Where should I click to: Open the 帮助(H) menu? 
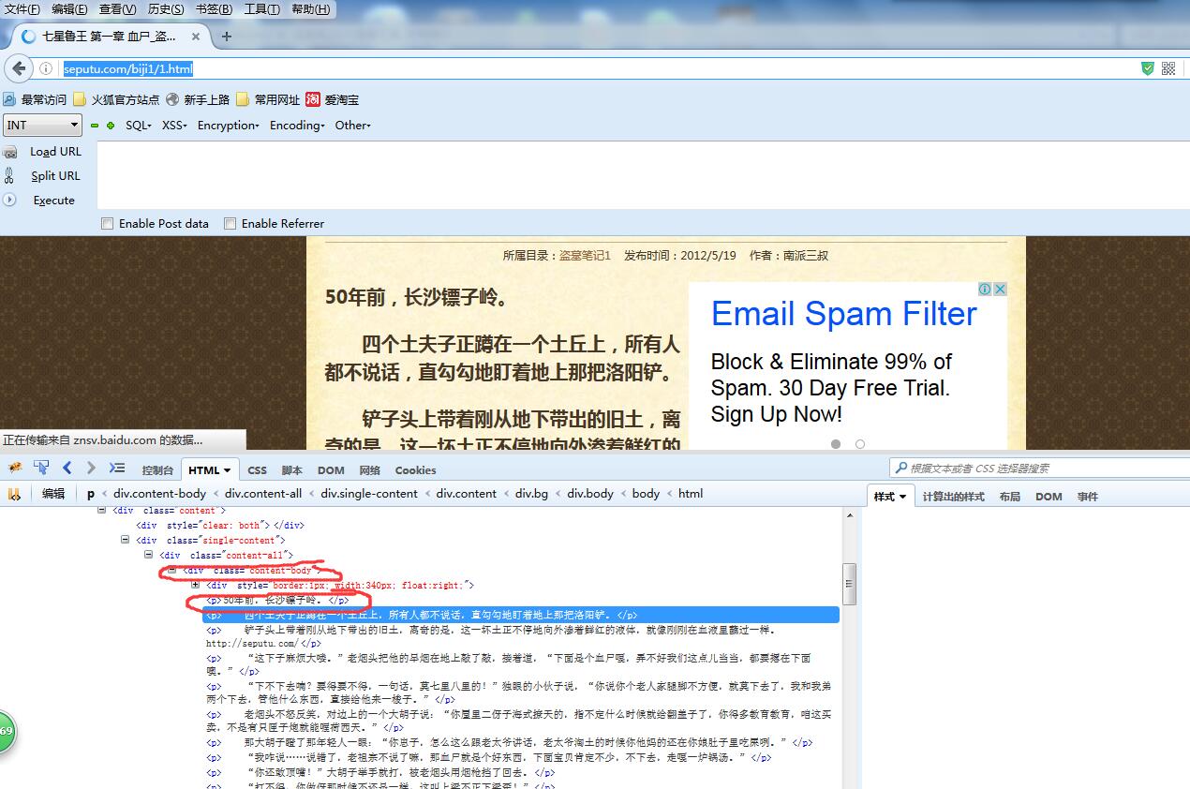[311, 9]
